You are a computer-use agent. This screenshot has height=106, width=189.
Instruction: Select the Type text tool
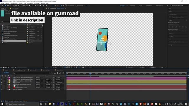[x=32, y=6]
